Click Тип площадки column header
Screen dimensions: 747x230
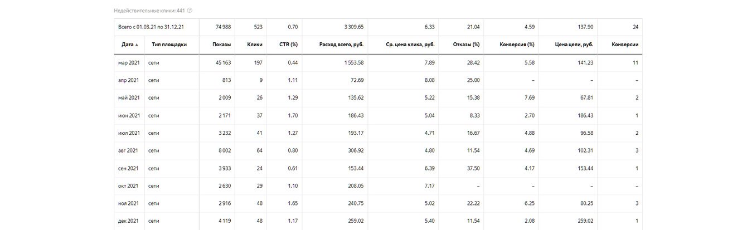pyautogui.click(x=169, y=45)
